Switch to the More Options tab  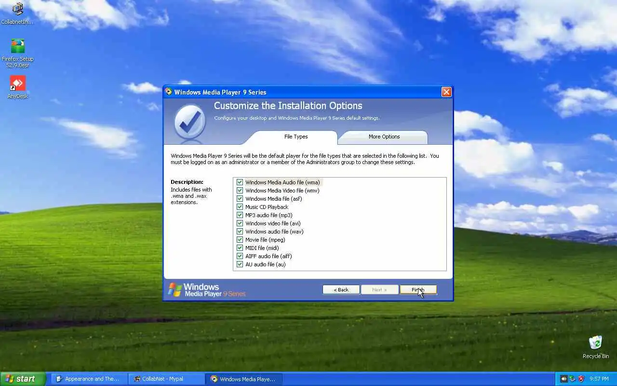tap(384, 137)
